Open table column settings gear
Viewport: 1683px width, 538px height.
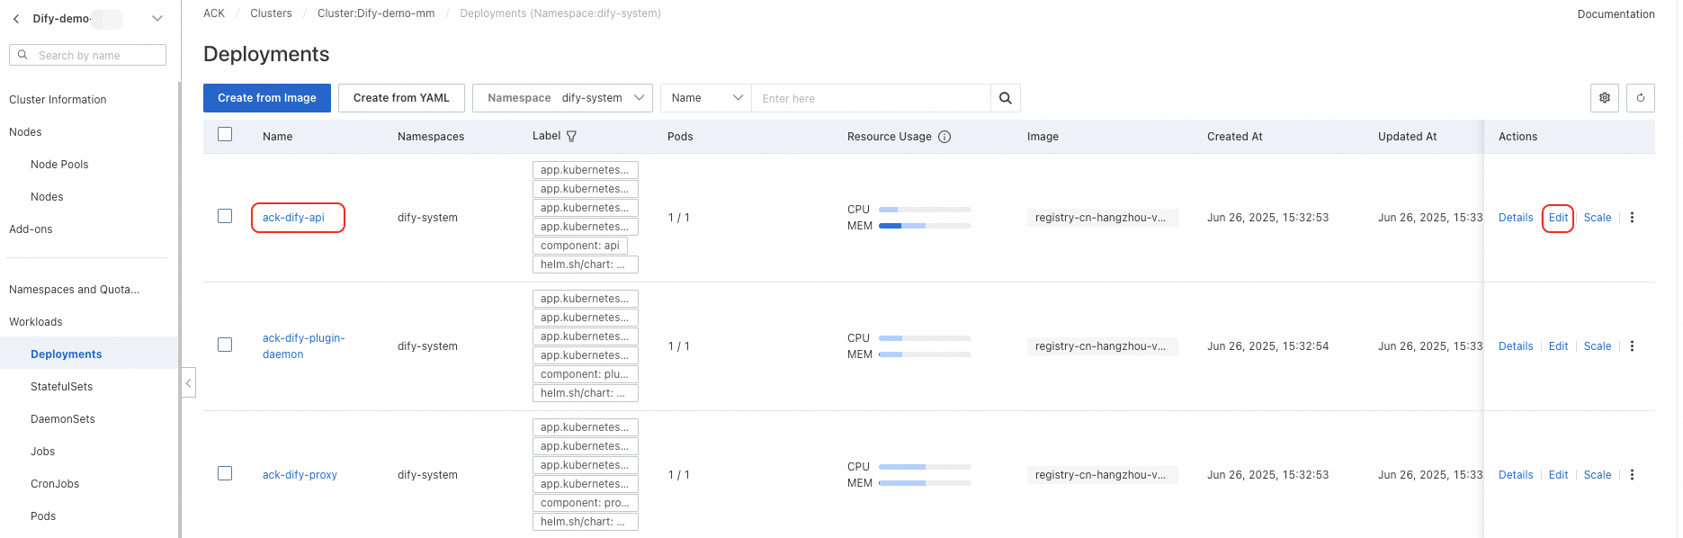point(1605,98)
